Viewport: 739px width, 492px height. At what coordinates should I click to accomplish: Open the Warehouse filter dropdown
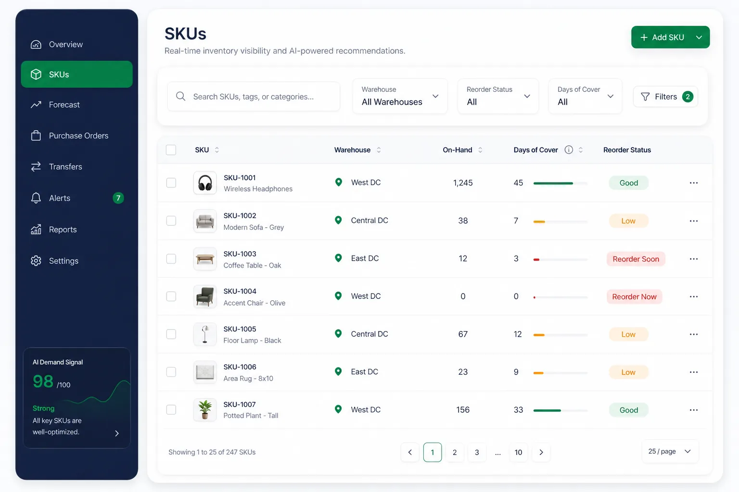[400, 96]
